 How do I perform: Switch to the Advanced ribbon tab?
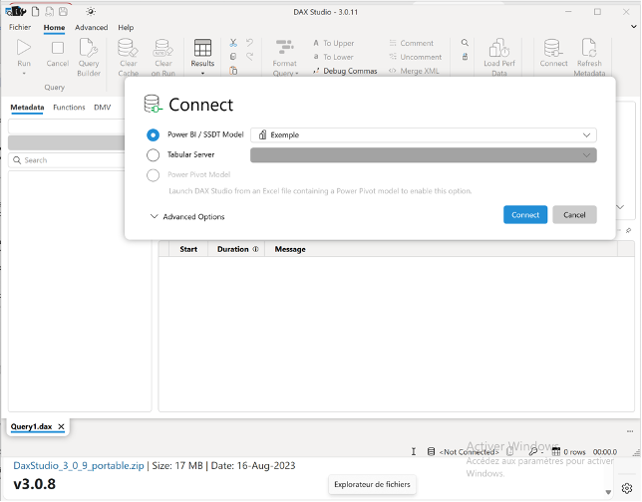point(92,28)
